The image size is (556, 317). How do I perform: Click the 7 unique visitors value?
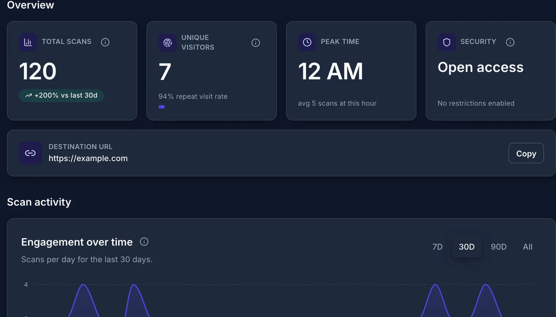[165, 71]
